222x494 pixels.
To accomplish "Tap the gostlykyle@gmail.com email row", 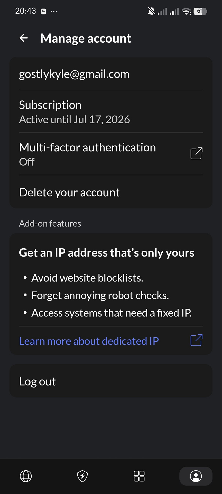I will 111,74.
